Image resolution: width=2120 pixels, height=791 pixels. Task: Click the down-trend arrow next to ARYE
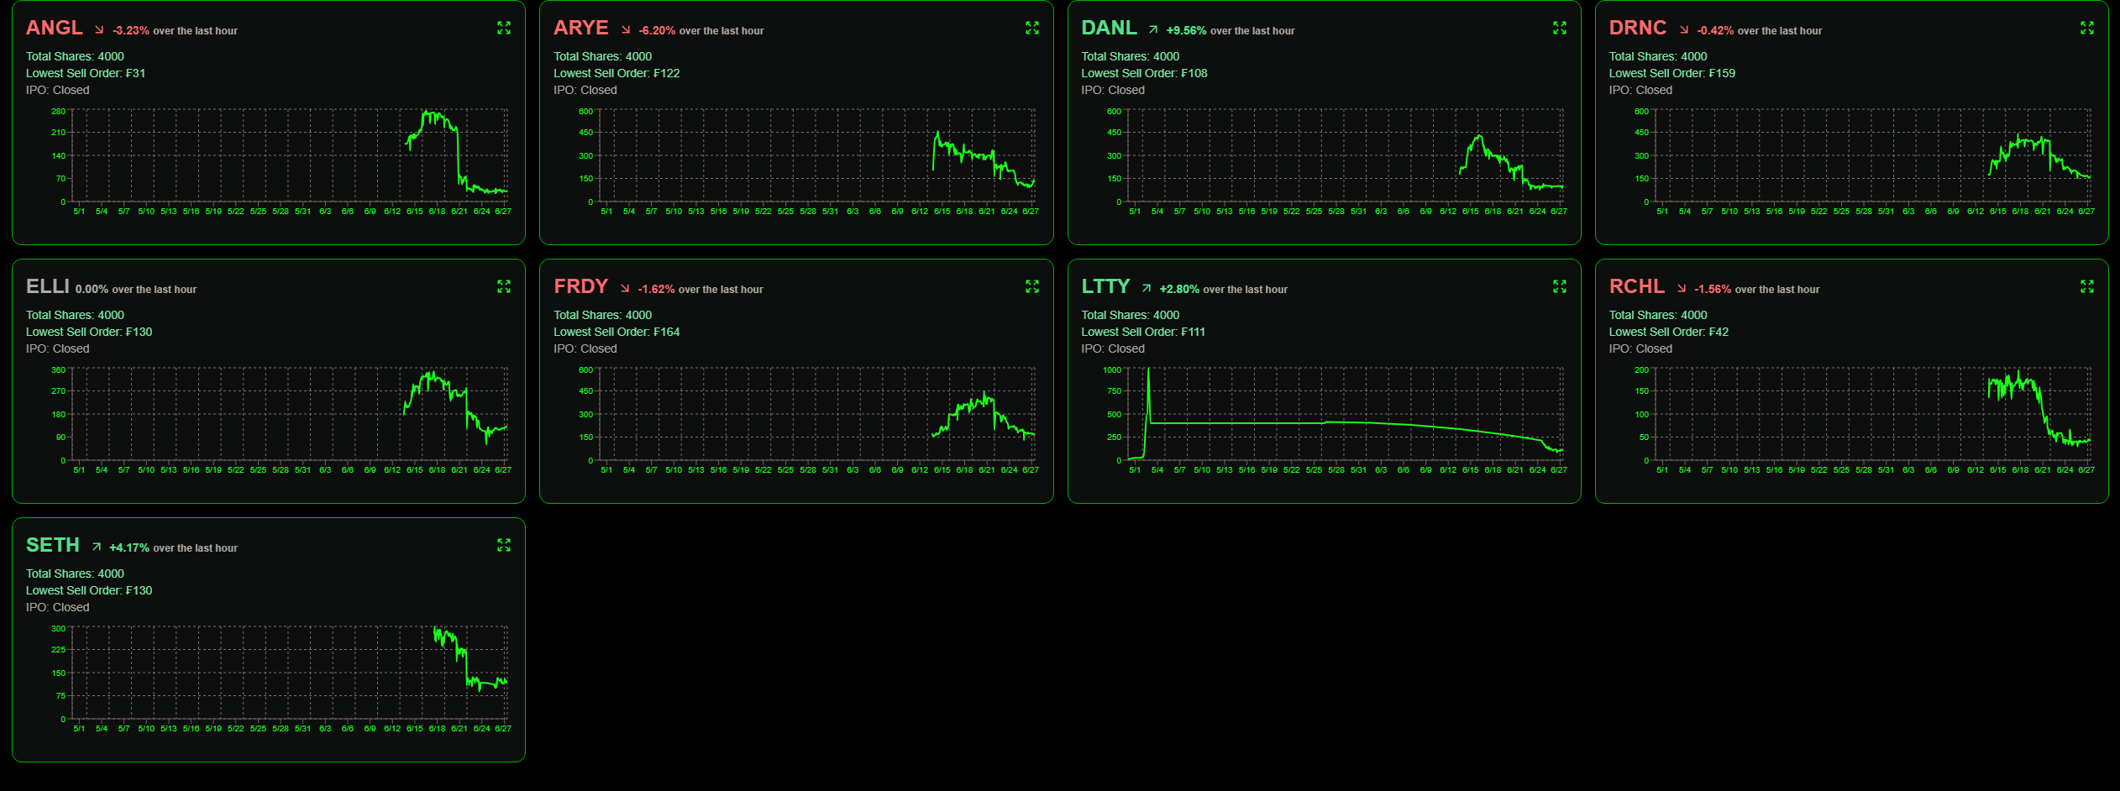pyautogui.click(x=626, y=29)
